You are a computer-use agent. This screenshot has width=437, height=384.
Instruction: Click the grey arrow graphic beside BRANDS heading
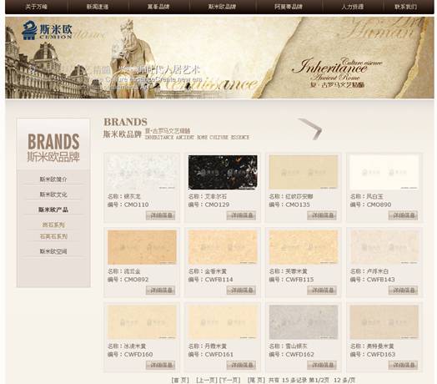coord(310,129)
